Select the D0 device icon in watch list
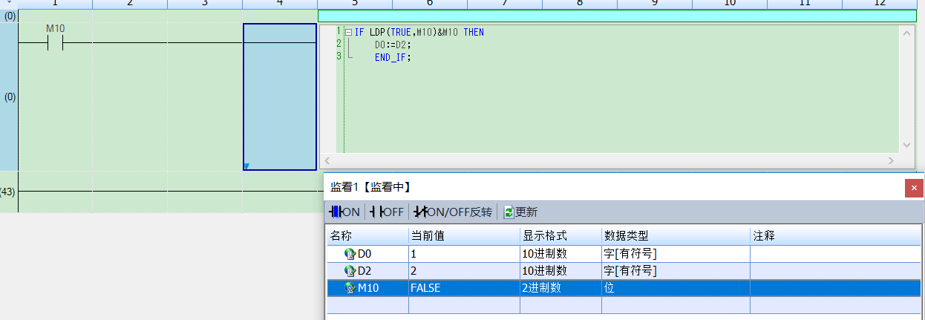The image size is (925, 320). tap(350, 254)
